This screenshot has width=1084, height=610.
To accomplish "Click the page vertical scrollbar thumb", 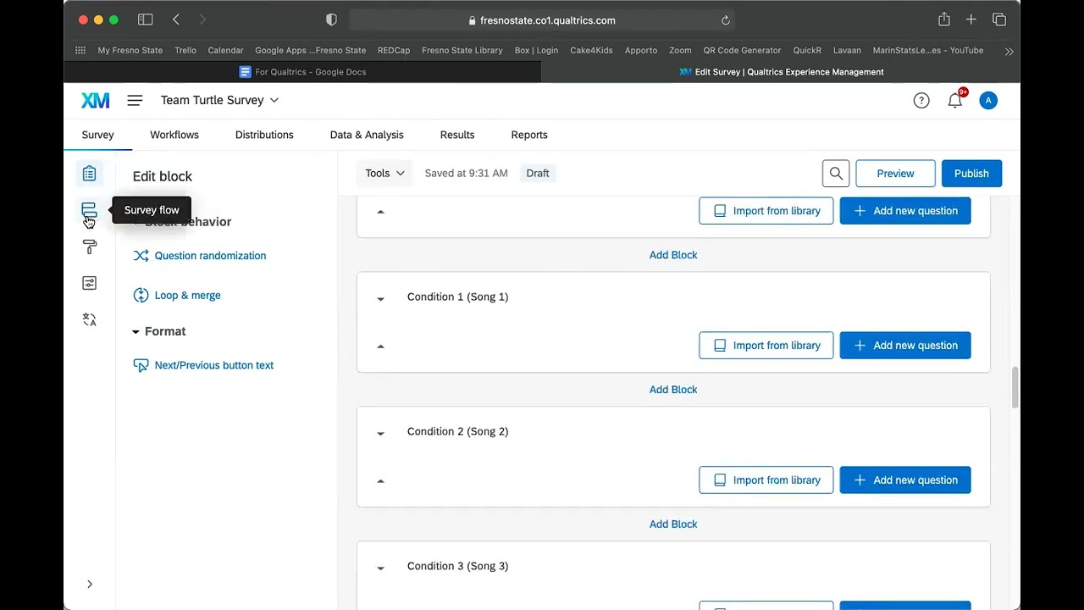I will pyautogui.click(x=1015, y=388).
